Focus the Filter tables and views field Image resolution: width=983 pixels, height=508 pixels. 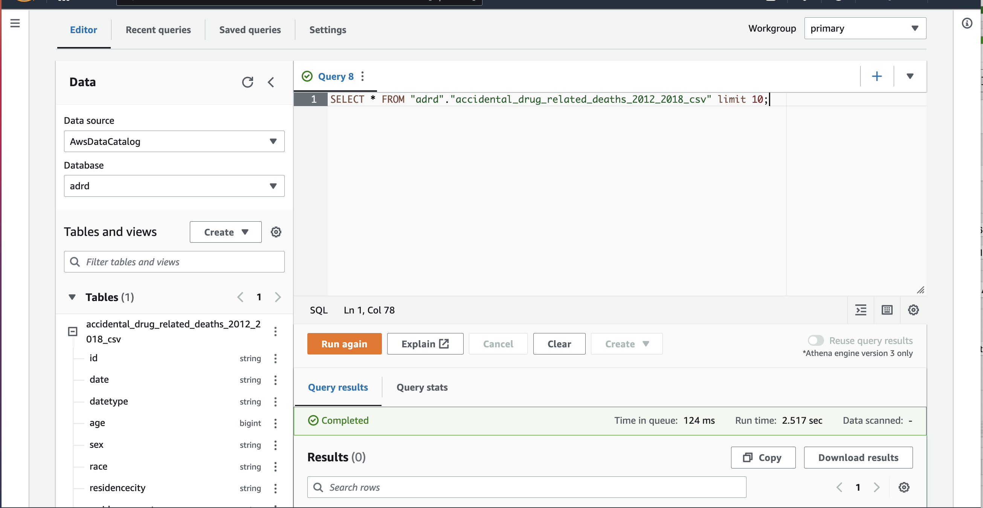click(x=174, y=262)
